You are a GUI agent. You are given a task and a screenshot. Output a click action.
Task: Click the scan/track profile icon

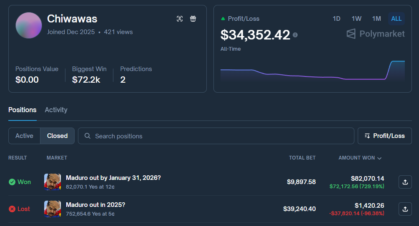(x=180, y=19)
